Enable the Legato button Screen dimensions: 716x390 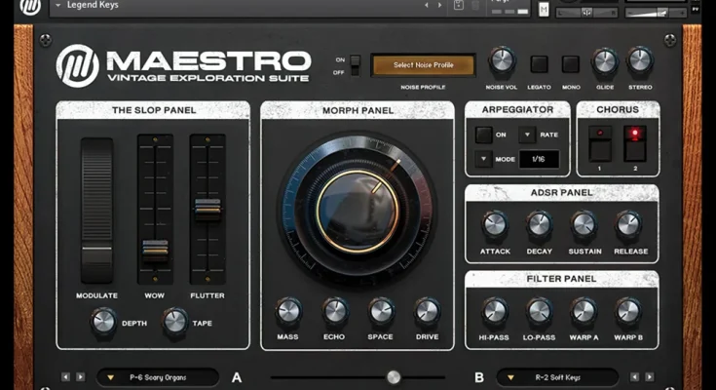point(539,64)
